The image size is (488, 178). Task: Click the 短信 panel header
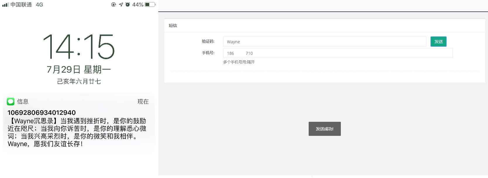coord(324,25)
